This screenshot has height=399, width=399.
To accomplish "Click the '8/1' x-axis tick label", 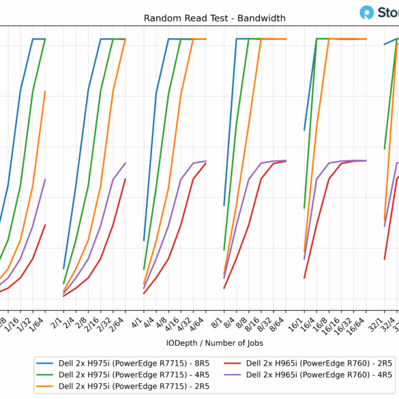I will (x=218, y=323).
